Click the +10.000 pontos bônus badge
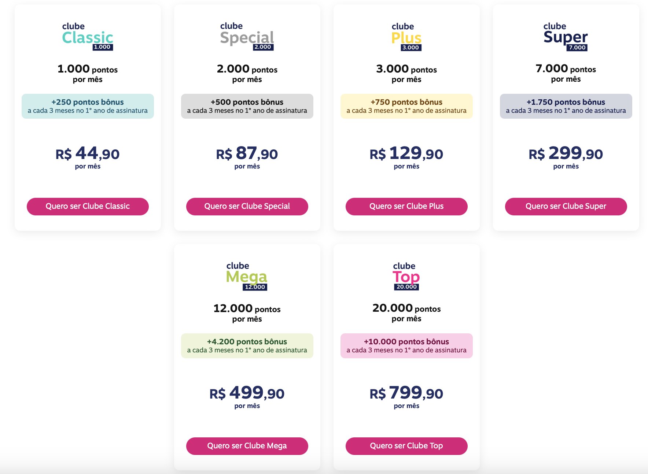Screen dimensions: 648x474 406,346
